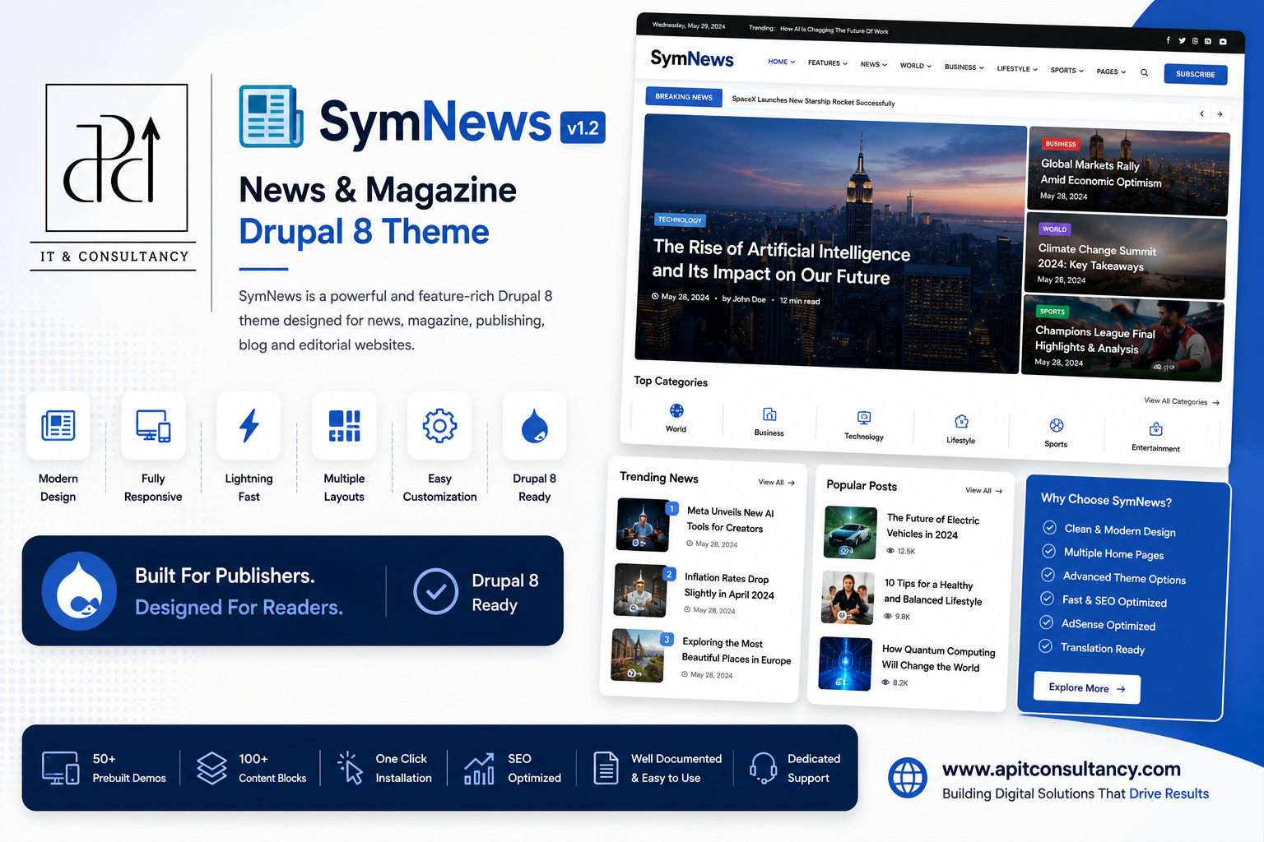Click the SymNews newspaper logo icon
The height and width of the screenshot is (842, 1264).
[271, 117]
